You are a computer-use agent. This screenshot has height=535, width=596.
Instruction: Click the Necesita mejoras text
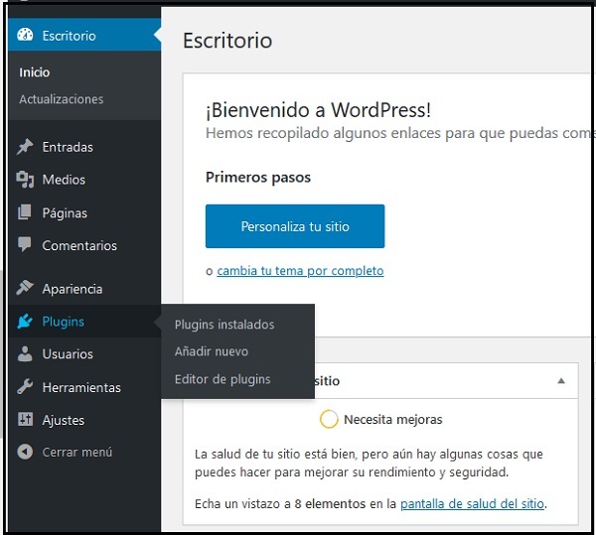pos(393,420)
